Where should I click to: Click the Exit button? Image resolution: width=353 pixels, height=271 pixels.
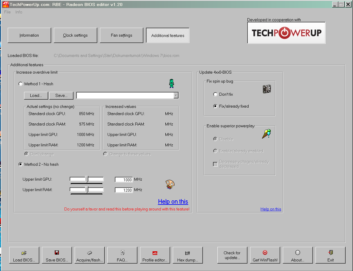[x=330, y=255]
